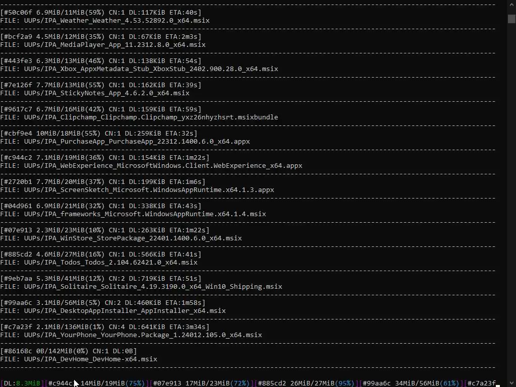Screen dimensions: 516x387
Task: Click the DevHome msix file line
Action: tap(79, 359)
